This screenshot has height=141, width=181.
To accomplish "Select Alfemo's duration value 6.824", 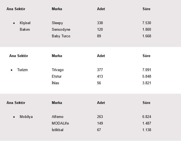I will [x=147, y=117].
